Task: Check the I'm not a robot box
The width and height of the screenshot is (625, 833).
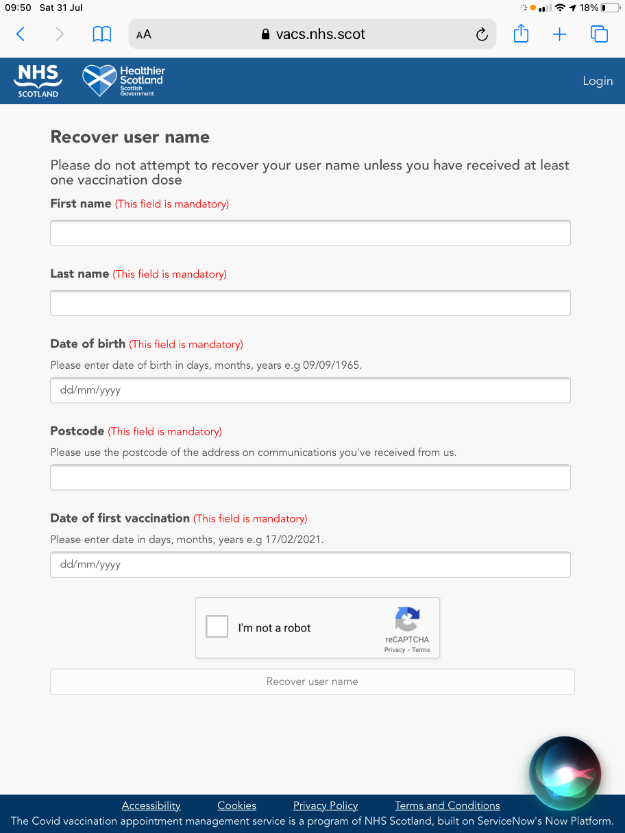Action: 217,627
